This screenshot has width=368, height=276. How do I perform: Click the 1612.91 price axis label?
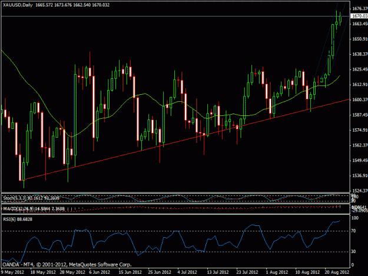click(360, 84)
